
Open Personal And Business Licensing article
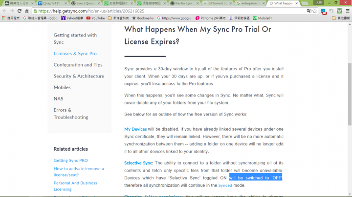coord(75,186)
